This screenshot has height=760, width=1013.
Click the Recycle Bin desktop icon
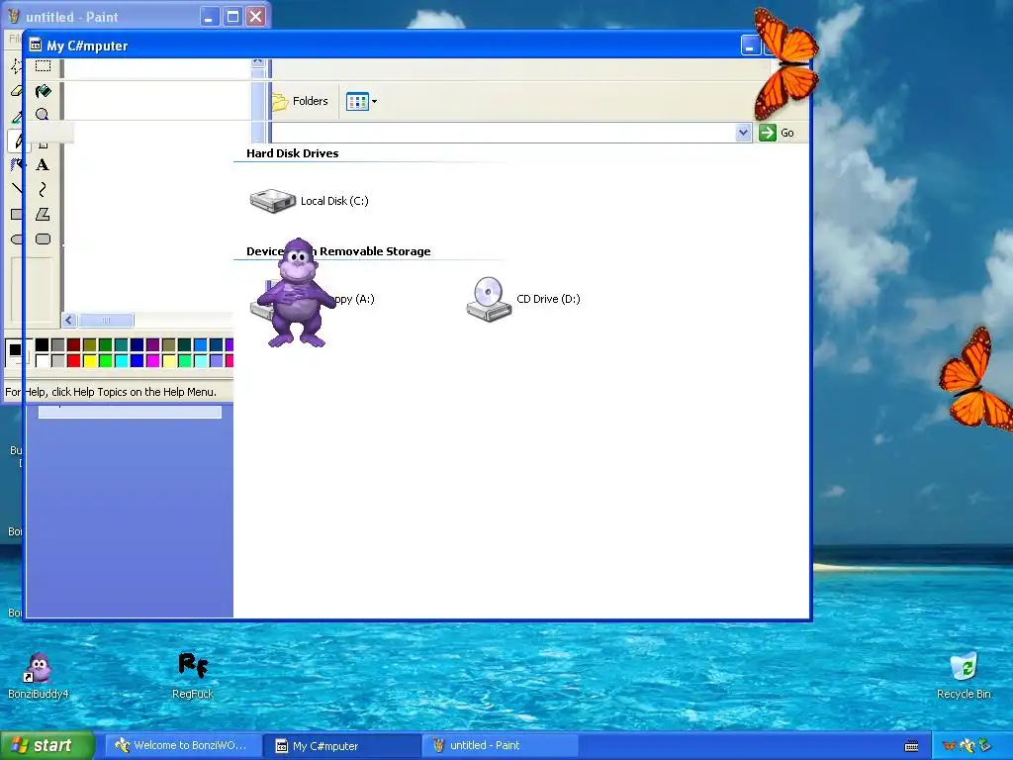pyautogui.click(x=964, y=676)
